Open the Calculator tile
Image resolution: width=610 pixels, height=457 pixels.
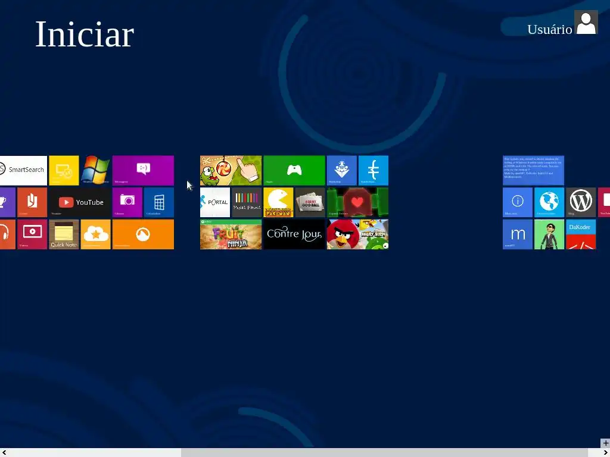coord(159,202)
